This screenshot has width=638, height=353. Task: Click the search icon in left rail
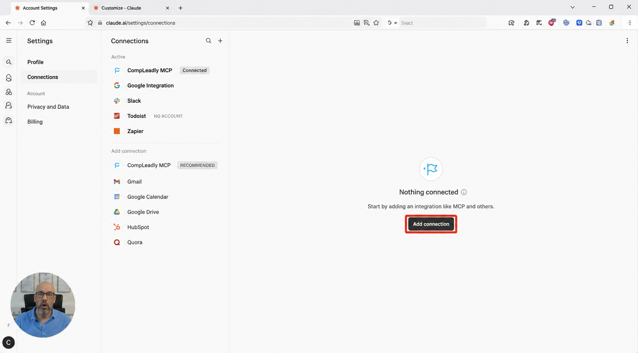click(x=9, y=62)
